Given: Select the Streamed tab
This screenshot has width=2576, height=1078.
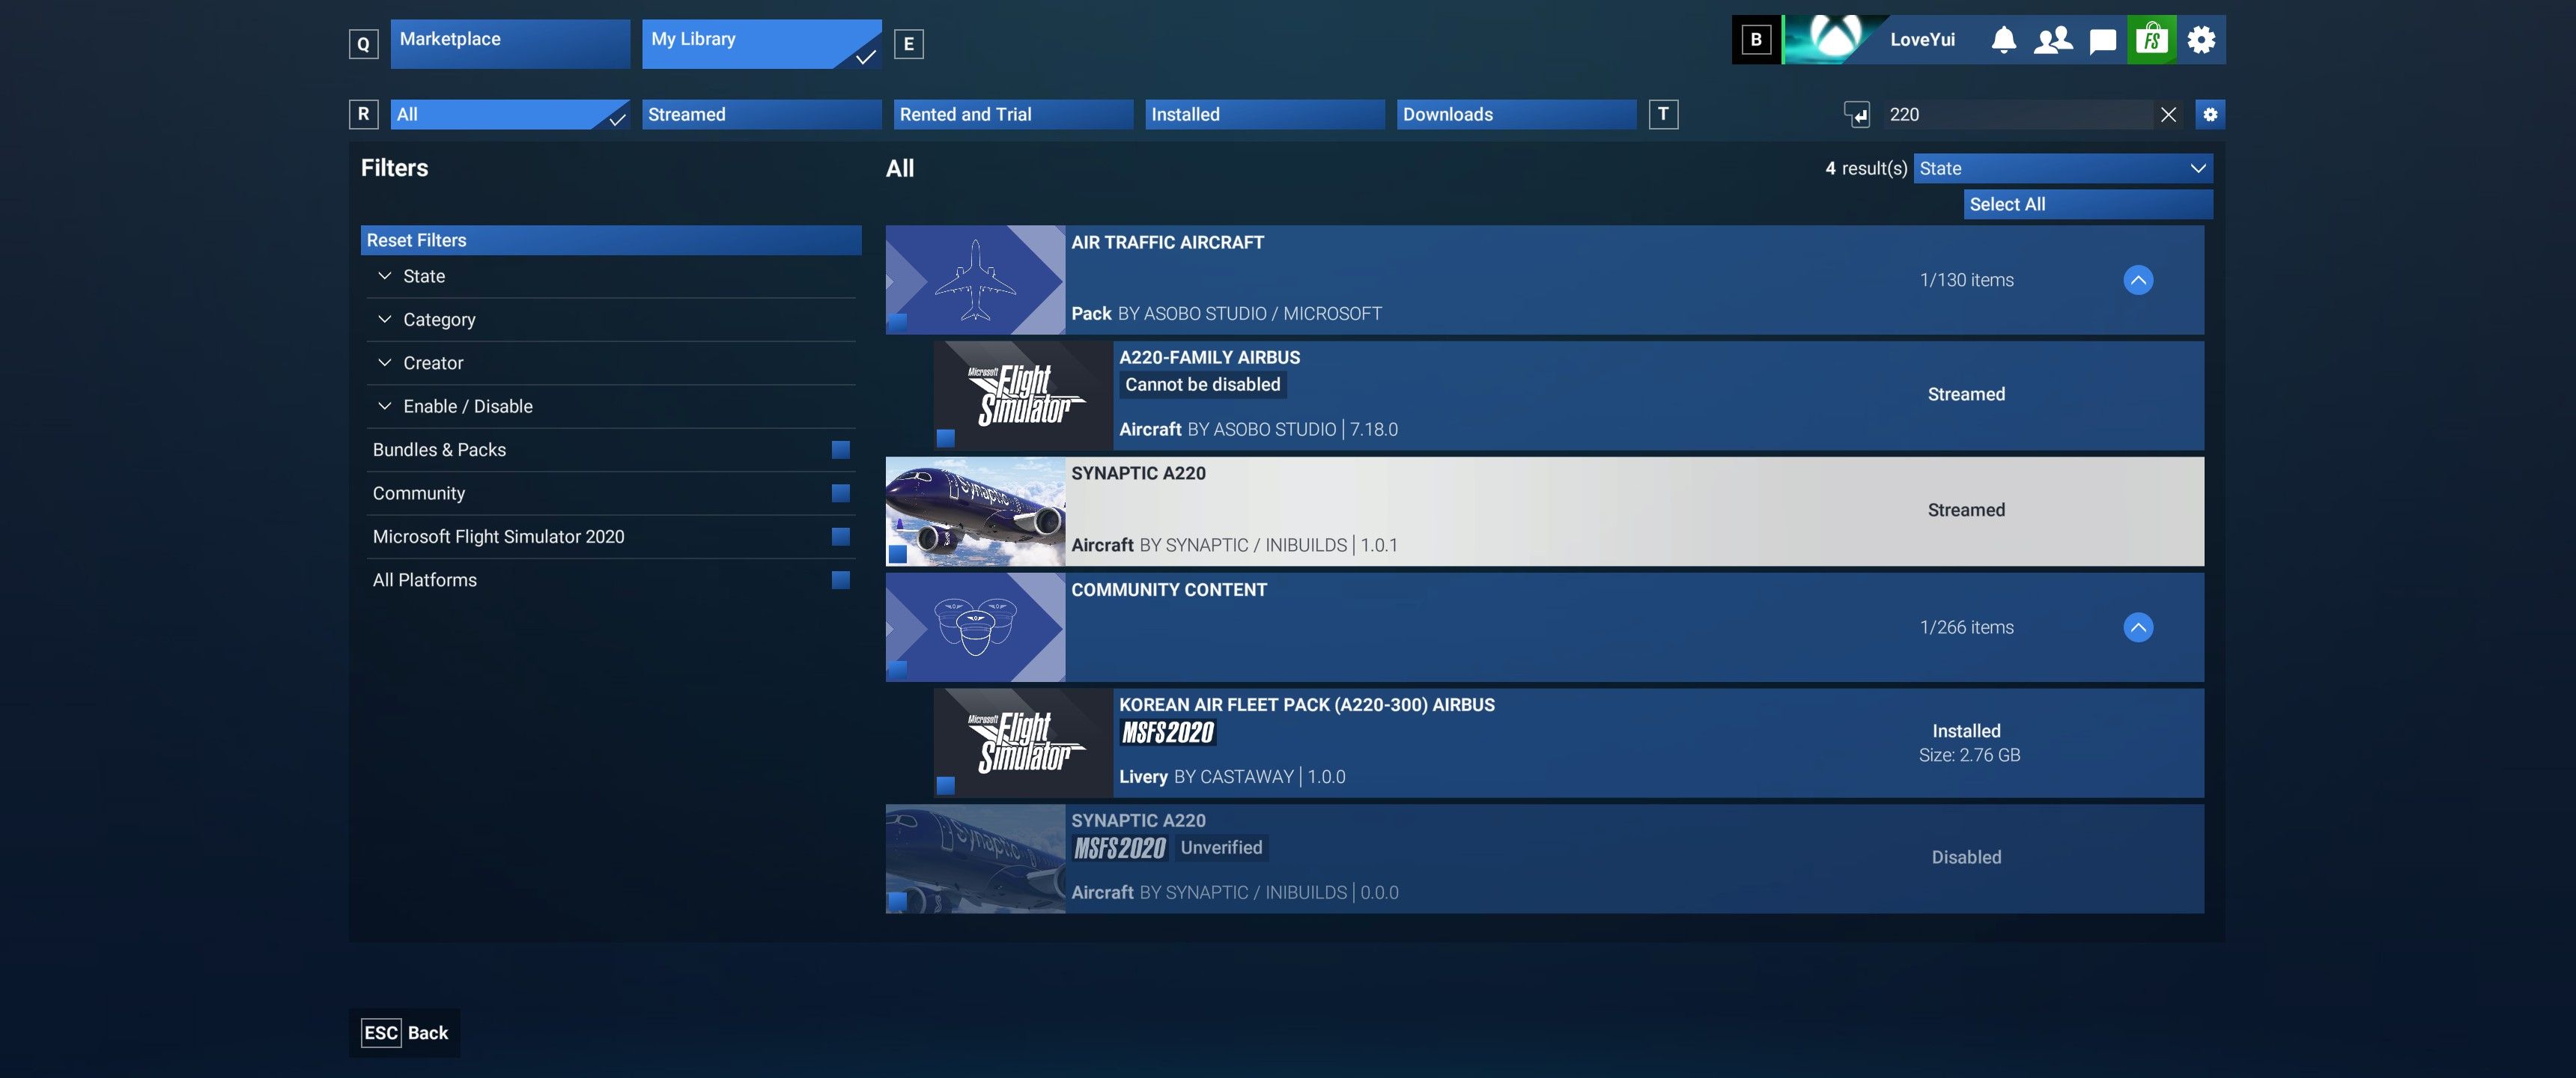Looking at the screenshot, I should [x=762, y=114].
